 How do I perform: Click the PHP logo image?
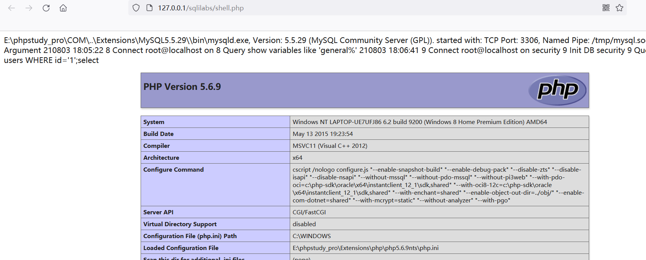[x=557, y=90]
